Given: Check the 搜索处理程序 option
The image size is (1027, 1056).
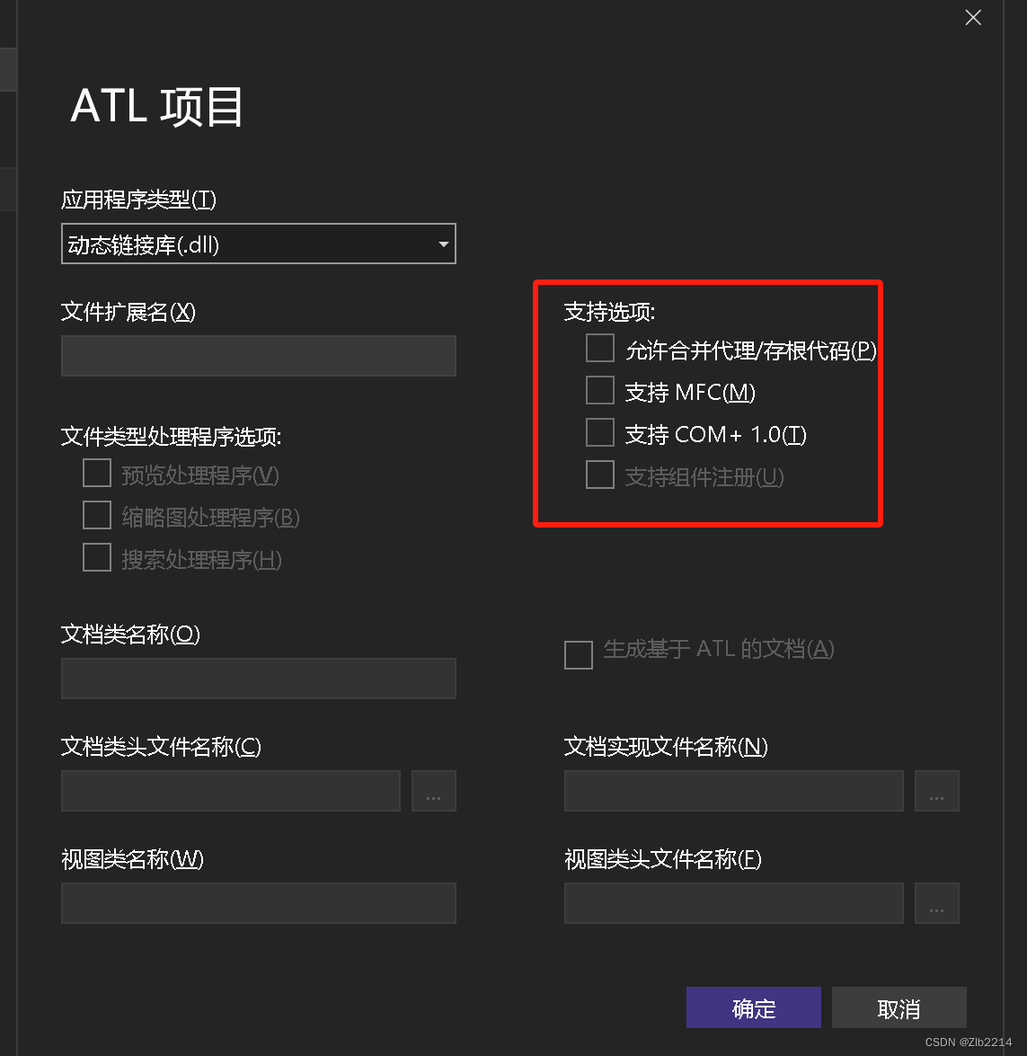Looking at the screenshot, I should click(x=96, y=557).
